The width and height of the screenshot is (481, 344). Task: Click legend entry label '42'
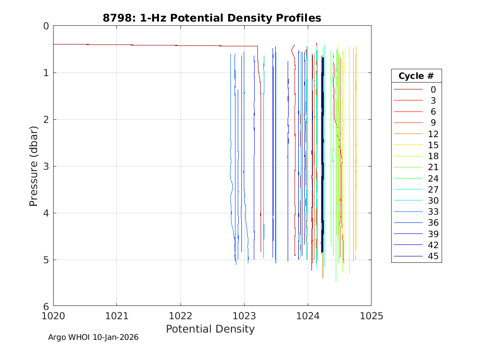(x=433, y=245)
